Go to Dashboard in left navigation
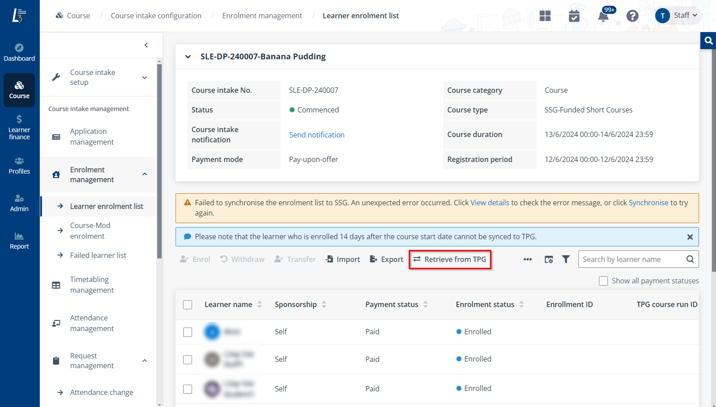The height and width of the screenshot is (407, 716). point(19,52)
